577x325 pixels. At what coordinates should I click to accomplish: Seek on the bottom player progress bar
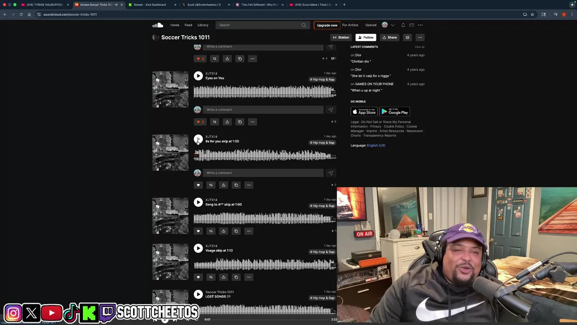point(270,320)
